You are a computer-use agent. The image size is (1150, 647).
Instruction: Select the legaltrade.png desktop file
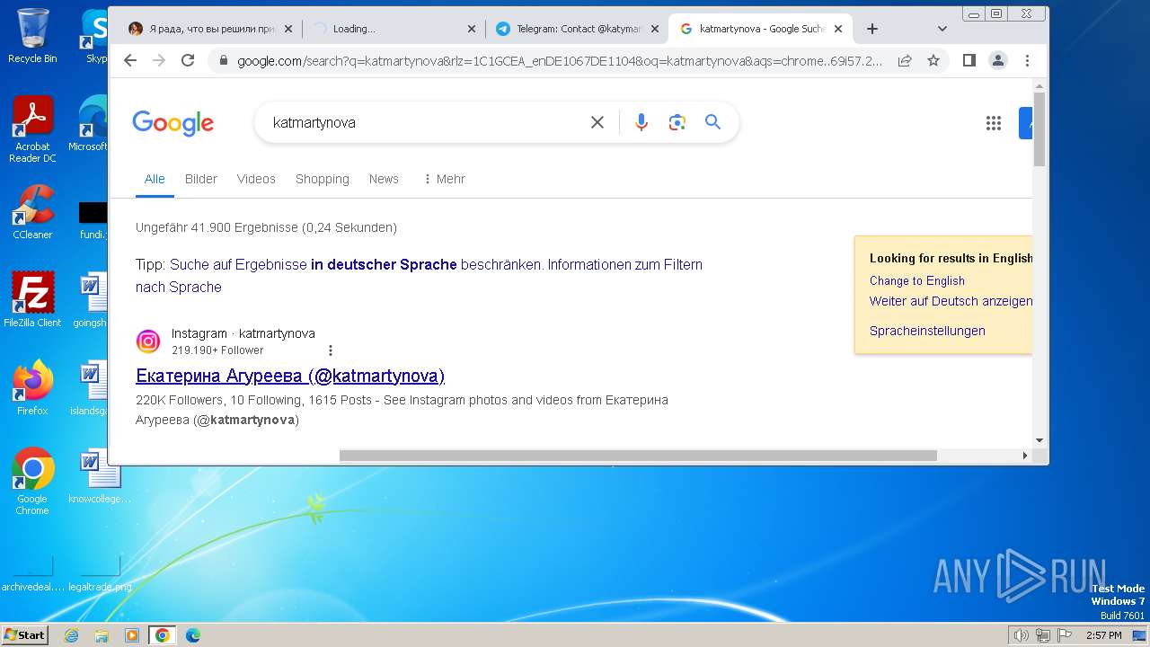tap(99, 573)
